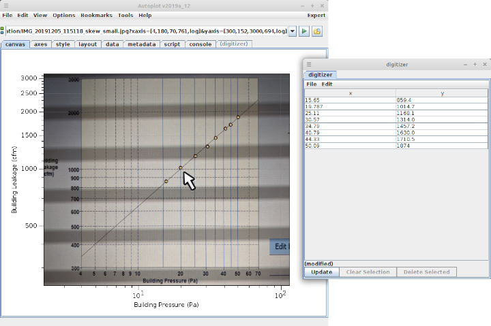
Task: Select table cell 1014.7
Action: pyautogui.click(x=442, y=107)
